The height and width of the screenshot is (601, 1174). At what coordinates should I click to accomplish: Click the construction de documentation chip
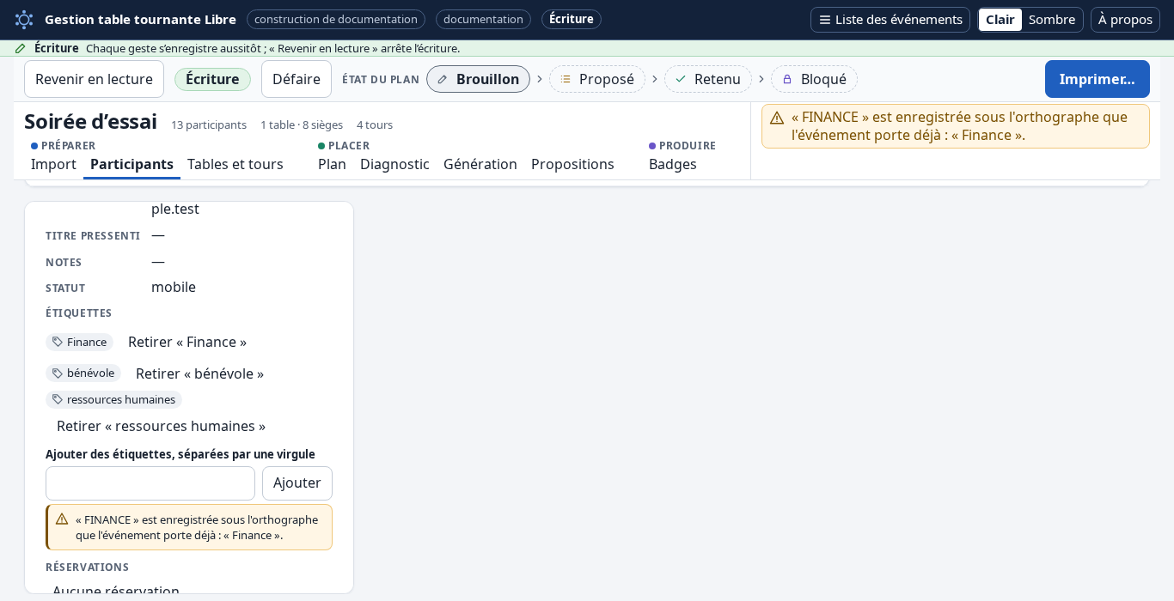[336, 20]
